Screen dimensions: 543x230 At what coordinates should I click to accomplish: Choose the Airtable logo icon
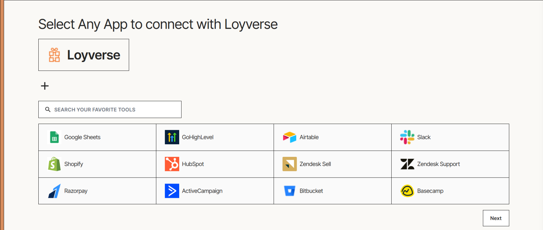click(289, 137)
